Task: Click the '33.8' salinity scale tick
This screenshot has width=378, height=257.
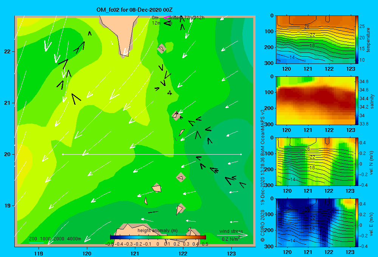Action: click(364, 124)
